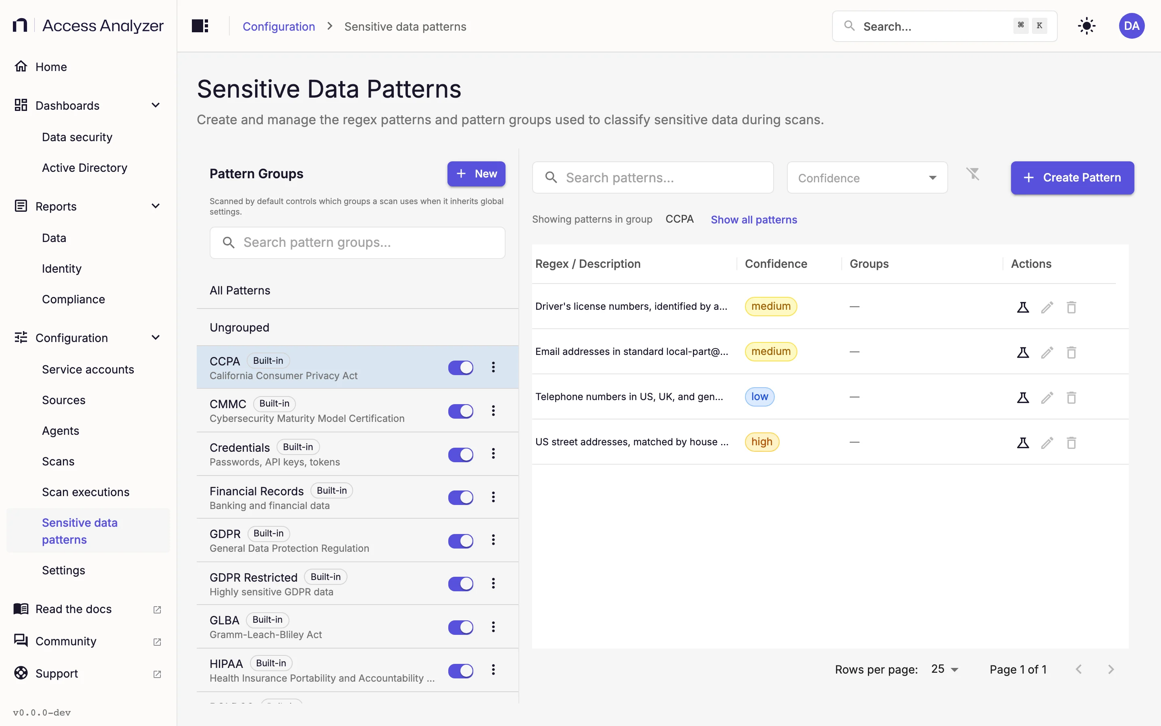Test the Telephone numbers pattern (flask icon)
The width and height of the screenshot is (1161, 726).
(1023, 397)
